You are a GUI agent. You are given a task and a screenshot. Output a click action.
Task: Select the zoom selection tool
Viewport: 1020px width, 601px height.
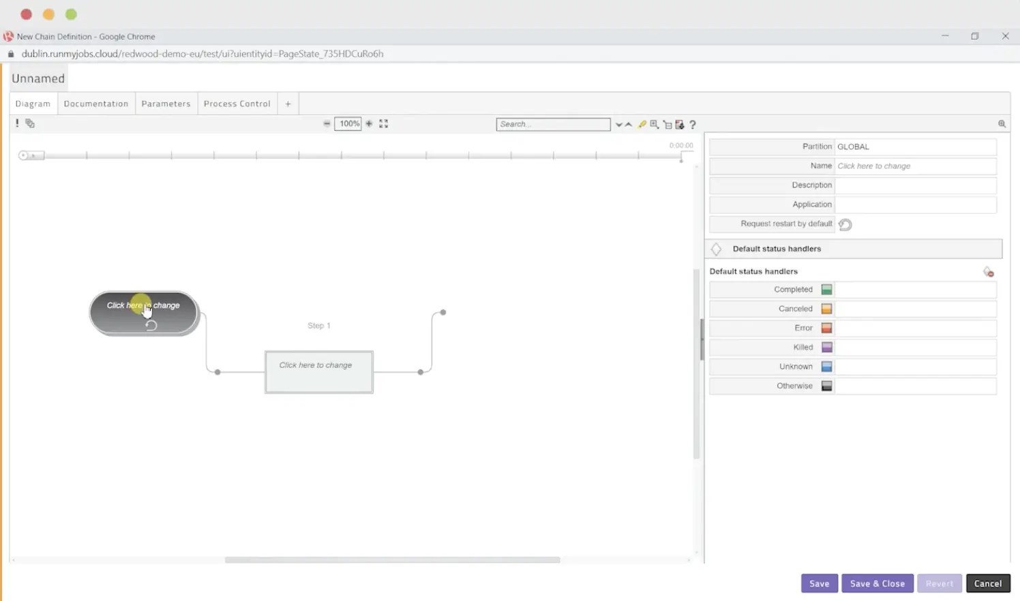tap(653, 124)
